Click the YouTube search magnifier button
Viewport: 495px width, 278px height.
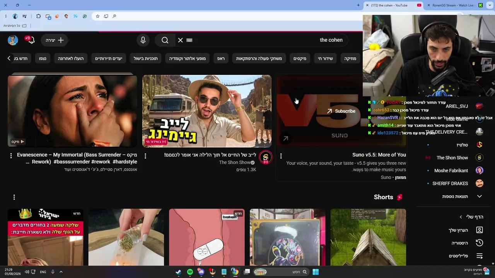165,40
